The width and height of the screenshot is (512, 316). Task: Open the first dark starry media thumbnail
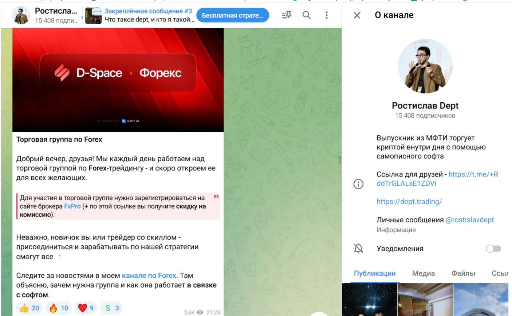tap(370, 300)
